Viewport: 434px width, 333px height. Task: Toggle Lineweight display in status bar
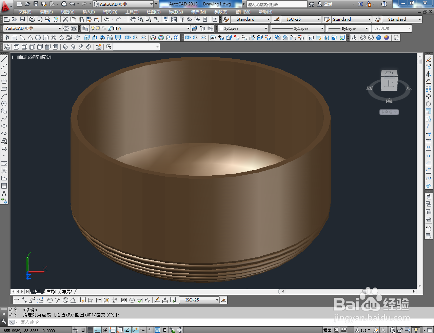[x=150, y=330]
